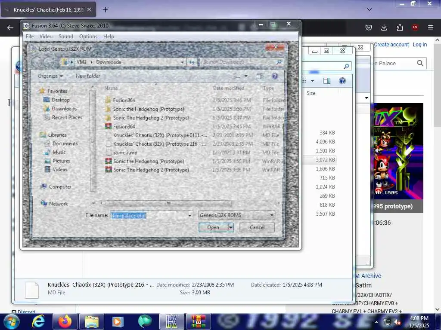Switch to WinRAR on the taskbar

point(199,321)
